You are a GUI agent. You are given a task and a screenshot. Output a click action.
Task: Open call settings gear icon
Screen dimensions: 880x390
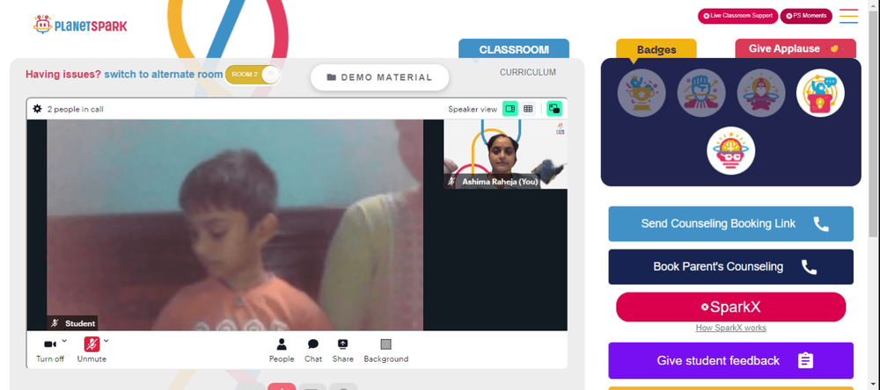[x=37, y=109]
